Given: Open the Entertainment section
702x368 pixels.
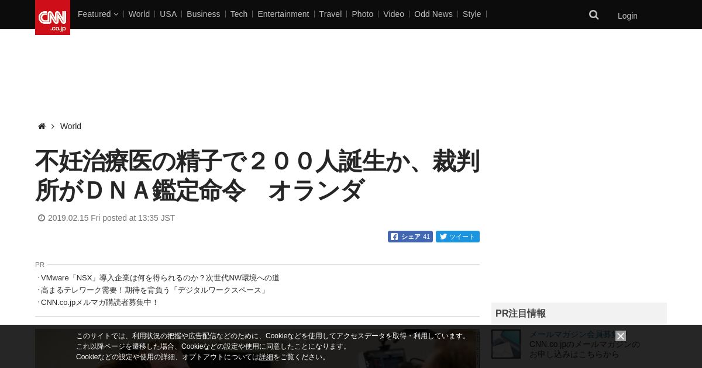Looking at the screenshot, I should point(283,14).
